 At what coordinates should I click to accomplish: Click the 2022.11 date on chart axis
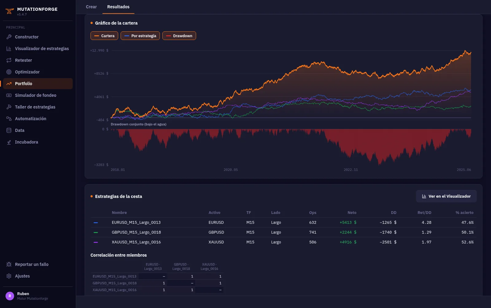pyautogui.click(x=351, y=170)
